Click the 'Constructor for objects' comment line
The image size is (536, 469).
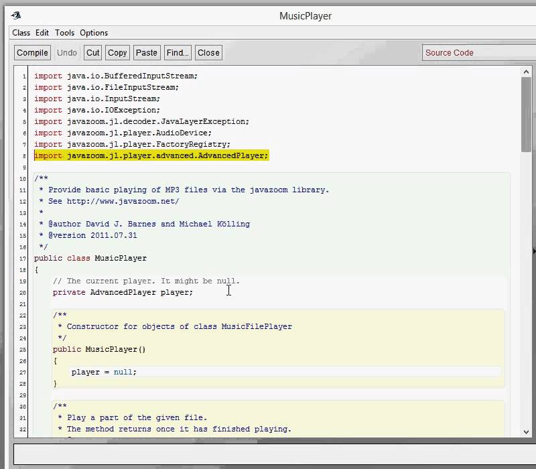click(x=175, y=326)
